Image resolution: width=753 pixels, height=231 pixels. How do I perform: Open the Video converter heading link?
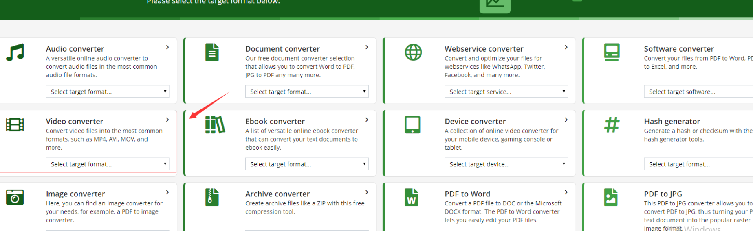click(x=75, y=121)
